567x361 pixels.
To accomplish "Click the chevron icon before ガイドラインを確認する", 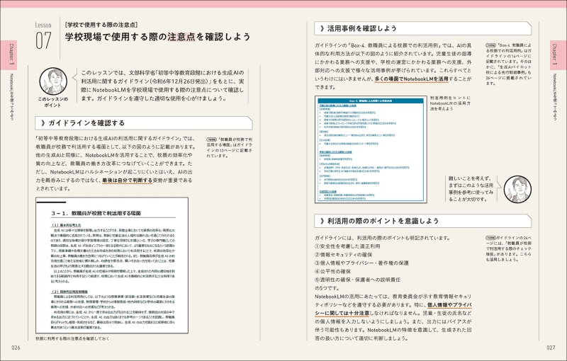I will pos(43,123).
